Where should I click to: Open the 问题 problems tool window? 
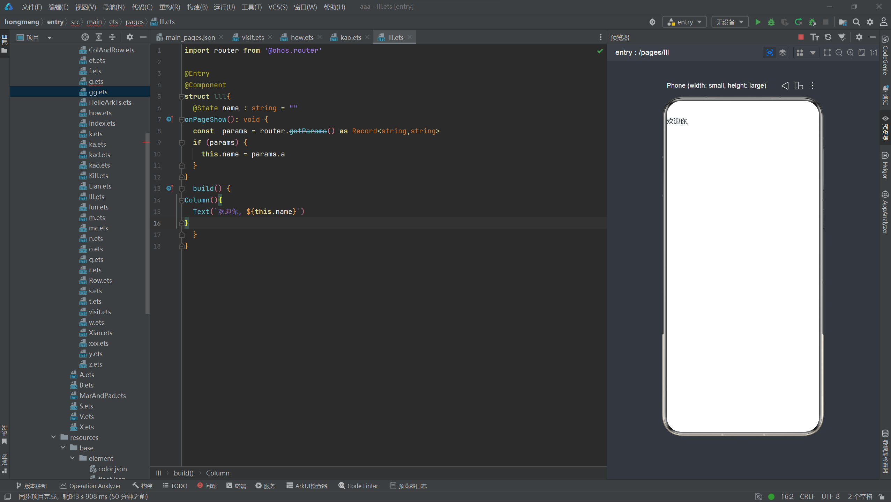[207, 486]
